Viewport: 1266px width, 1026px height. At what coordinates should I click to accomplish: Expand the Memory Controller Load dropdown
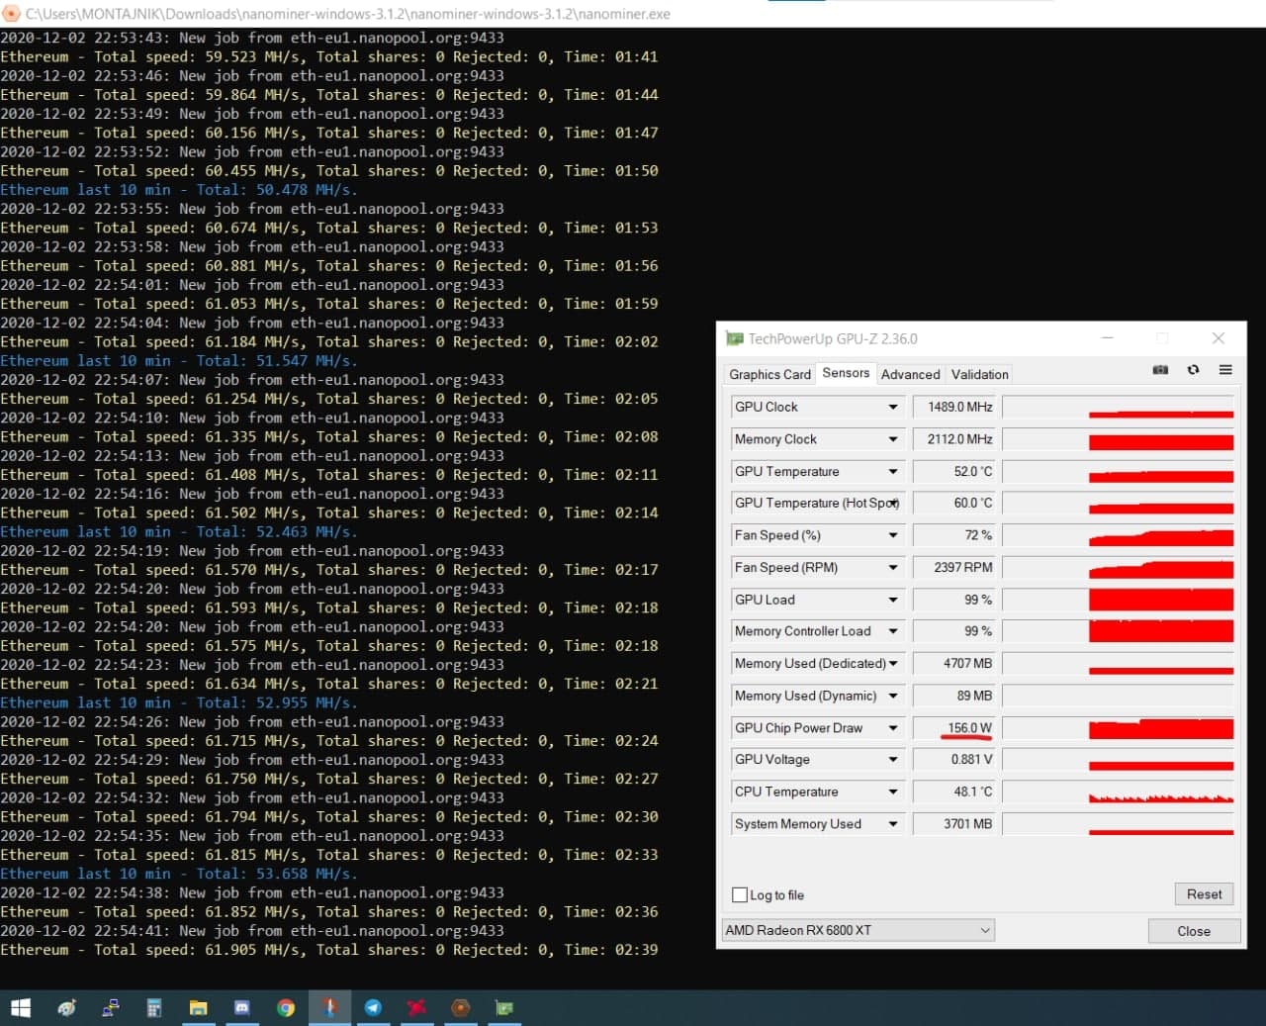pos(893,631)
